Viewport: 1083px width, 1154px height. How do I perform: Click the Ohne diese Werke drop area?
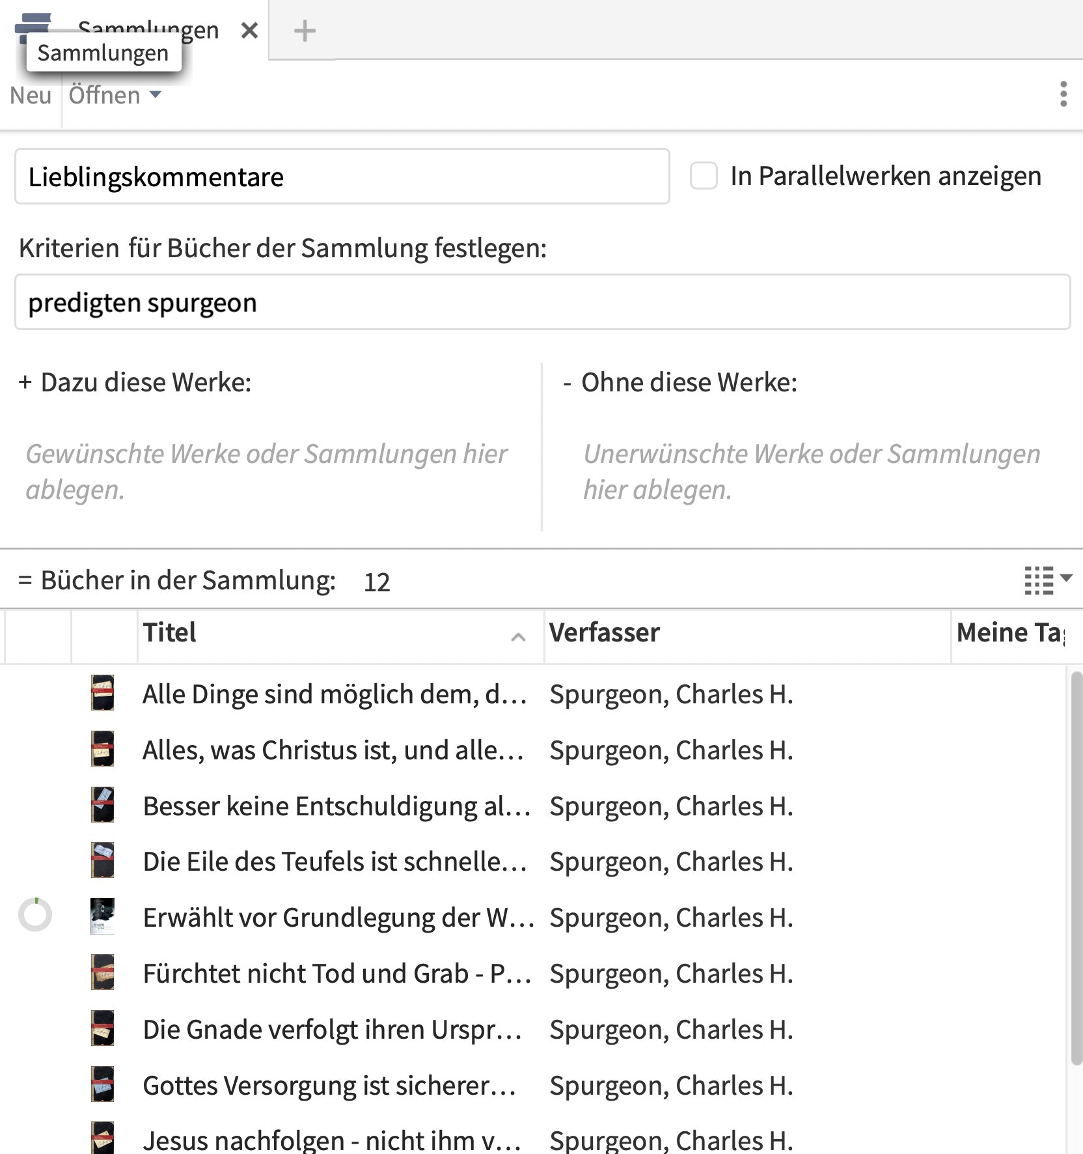point(814,471)
